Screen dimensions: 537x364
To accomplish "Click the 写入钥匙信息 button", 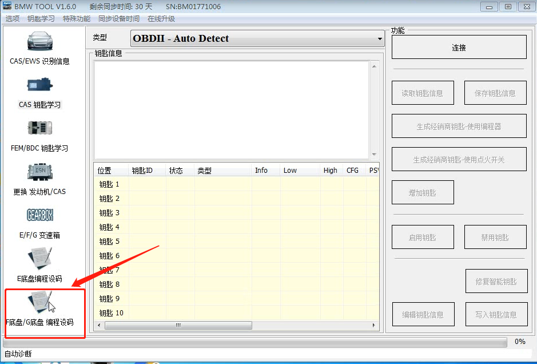I will [x=496, y=314].
